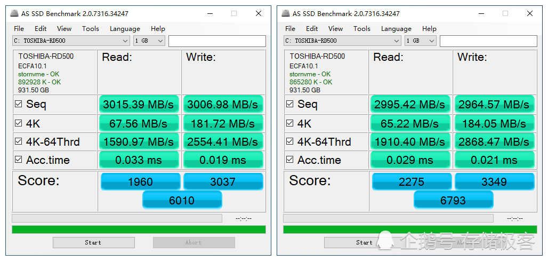The width and height of the screenshot is (548, 261).
Task: Open the drive selector dropdown in left window
Action: coord(71,41)
